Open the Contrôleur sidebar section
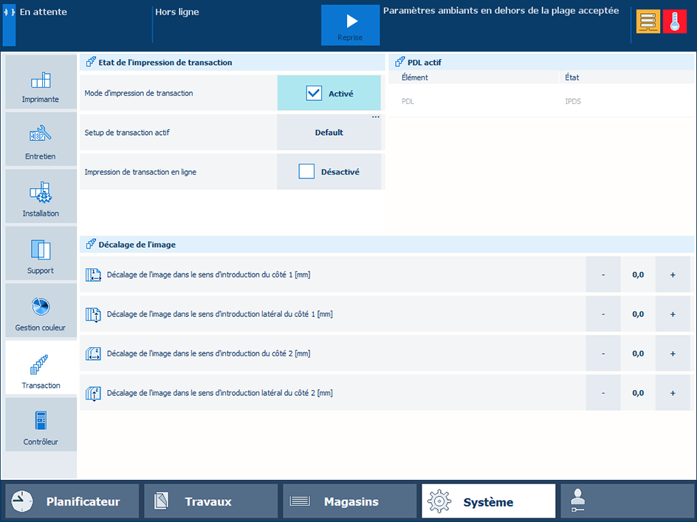697x522 pixels. point(41,425)
